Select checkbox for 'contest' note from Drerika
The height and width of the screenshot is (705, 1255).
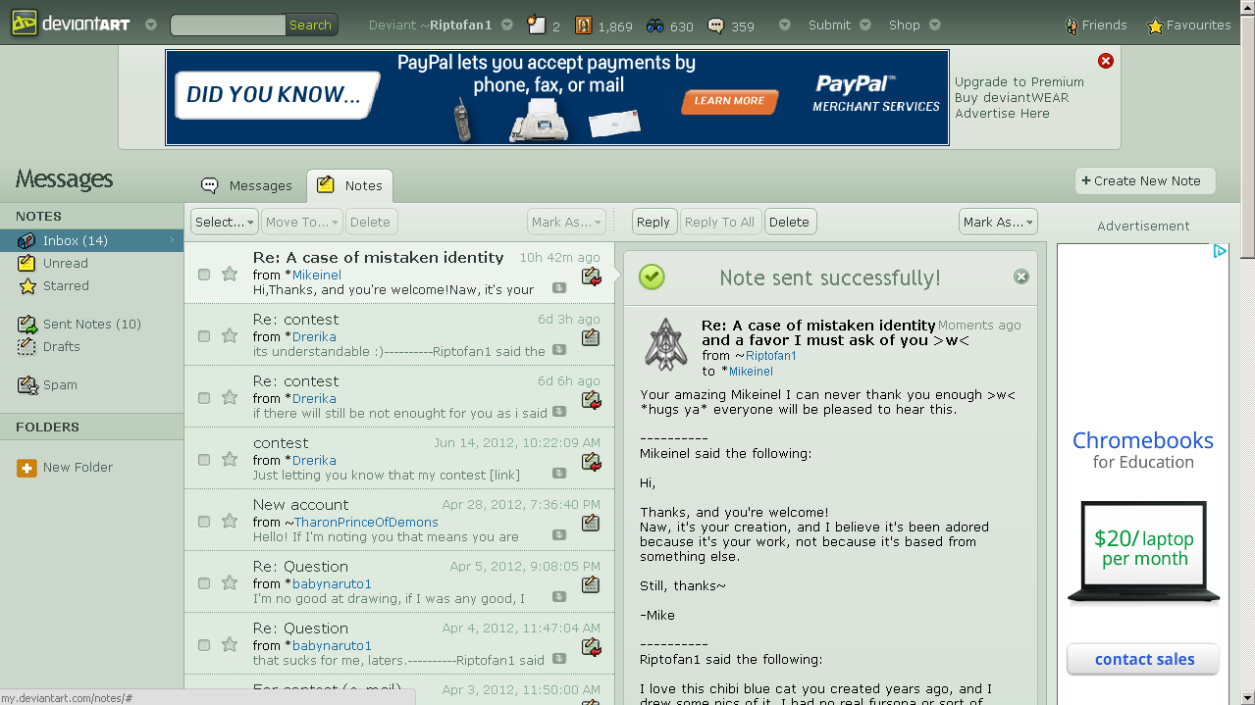[x=204, y=460]
